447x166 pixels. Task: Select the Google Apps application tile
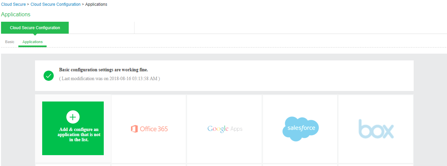pos(225,129)
